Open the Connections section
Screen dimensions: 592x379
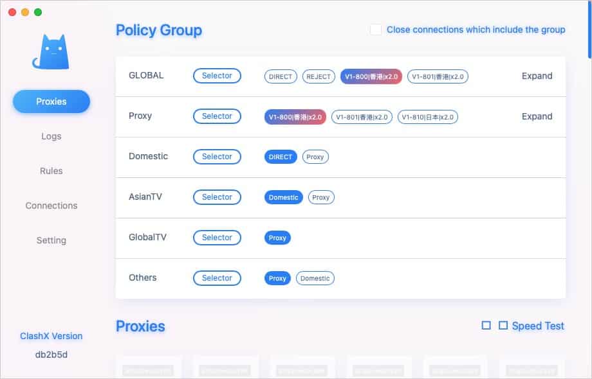pyautogui.click(x=51, y=206)
